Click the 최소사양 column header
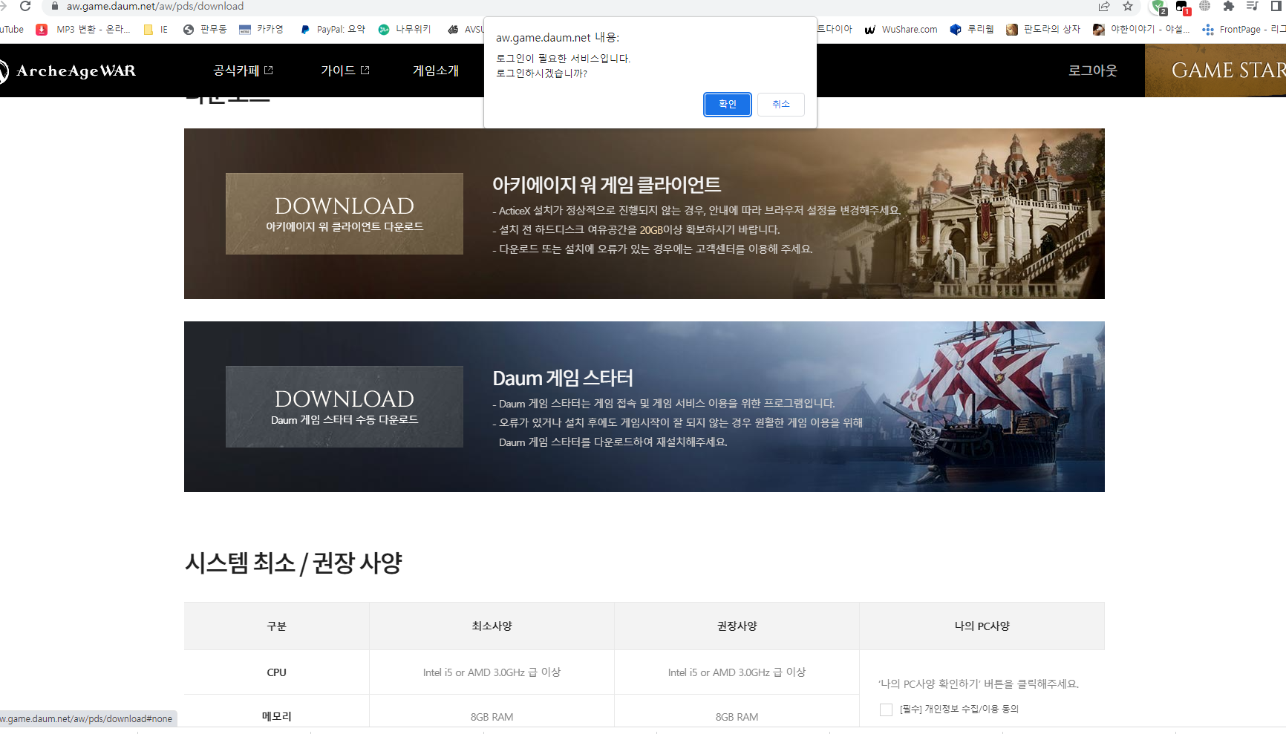Viewport: 1286px width, 734px height. [492, 626]
